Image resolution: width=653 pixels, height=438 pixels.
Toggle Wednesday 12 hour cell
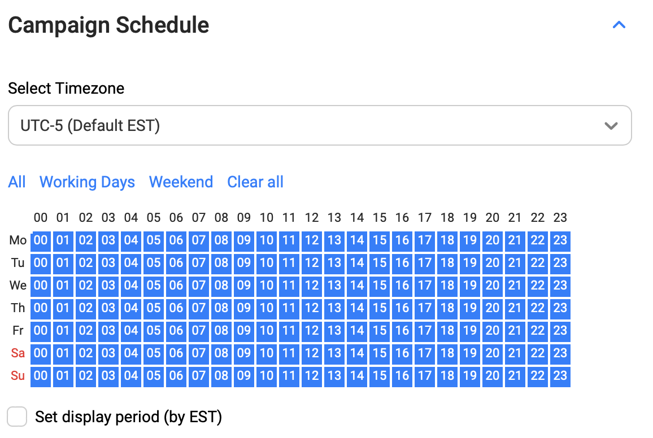click(x=312, y=286)
